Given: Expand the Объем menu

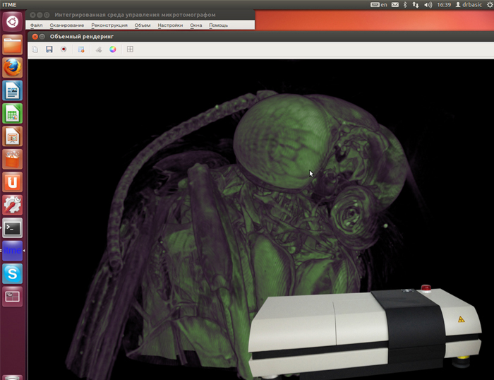Looking at the screenshot, I should point(143,25).
